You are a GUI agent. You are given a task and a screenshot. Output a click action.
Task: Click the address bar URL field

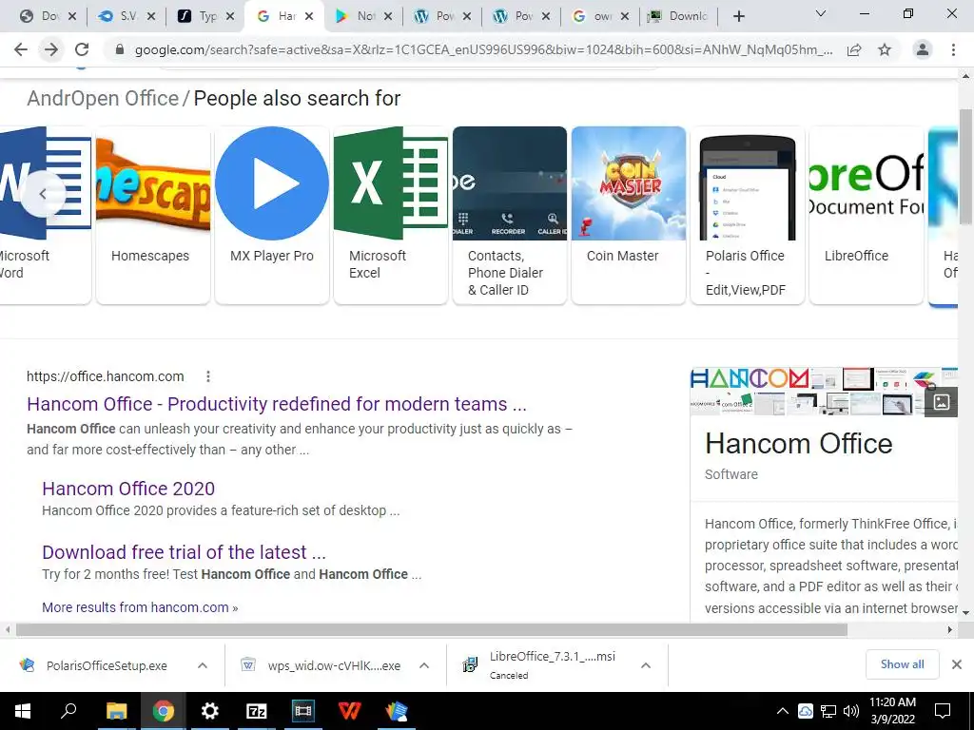click(x=483, y=49)
